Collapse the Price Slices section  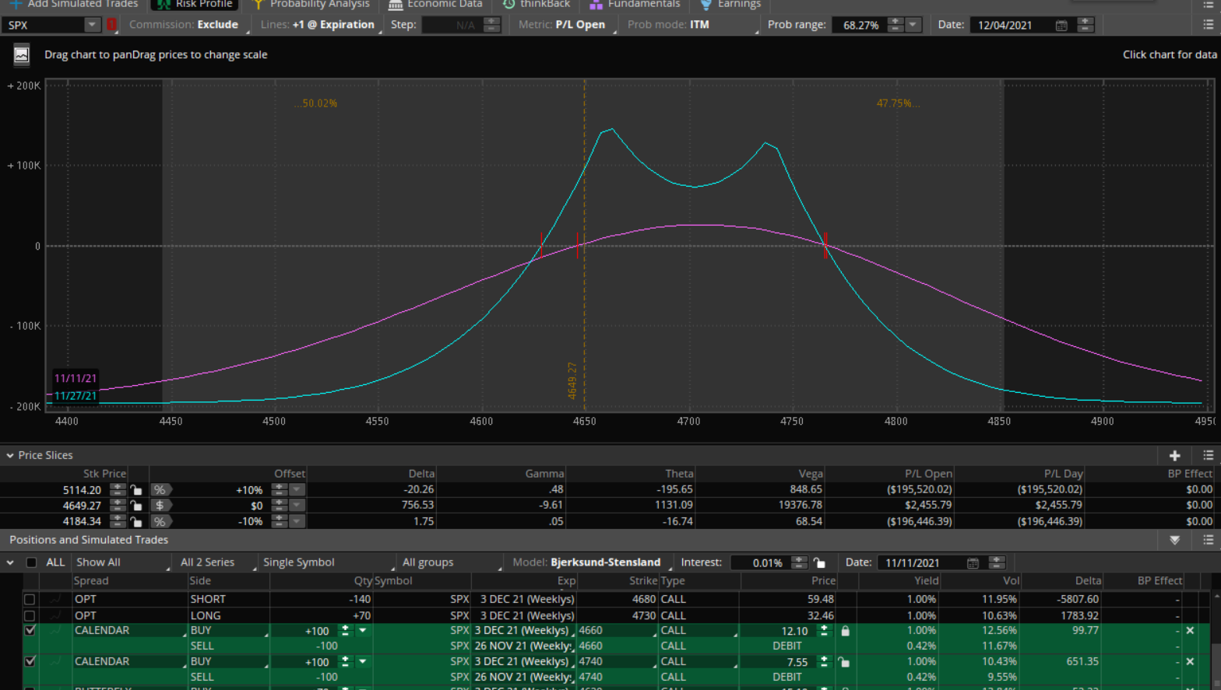click(10, 456)
